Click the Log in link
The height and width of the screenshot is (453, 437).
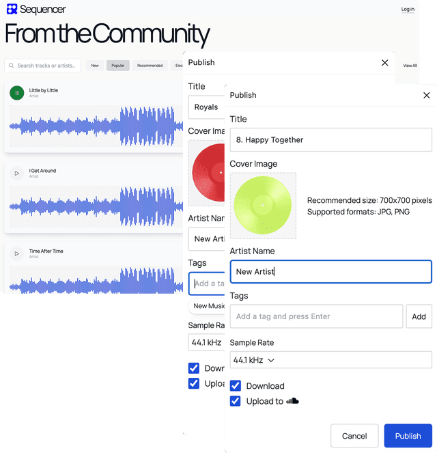point(408,10)
